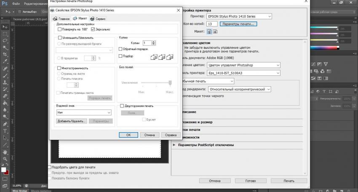This screenshot has height=192, width=358.
Task: Choose landscape layout orientation icon
Action: (215, 32)
